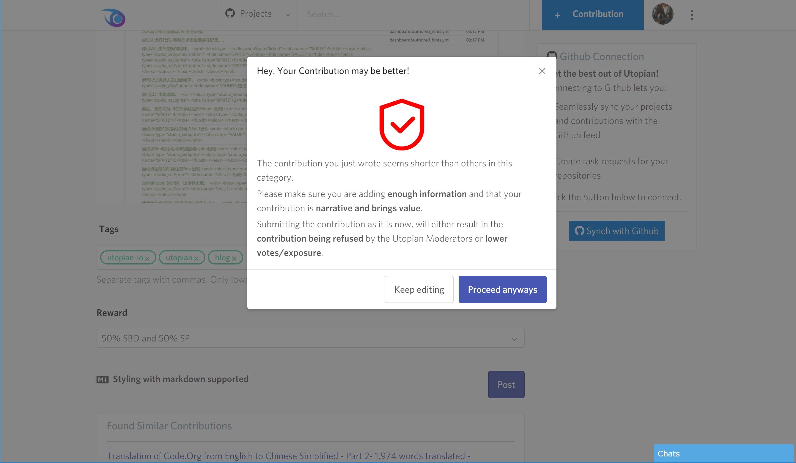Remove the utopian tag
This screenshot has height=463, width=796.
(x=197, y=258)
